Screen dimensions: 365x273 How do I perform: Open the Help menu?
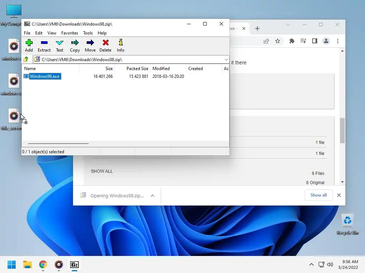tap(102, 33)
